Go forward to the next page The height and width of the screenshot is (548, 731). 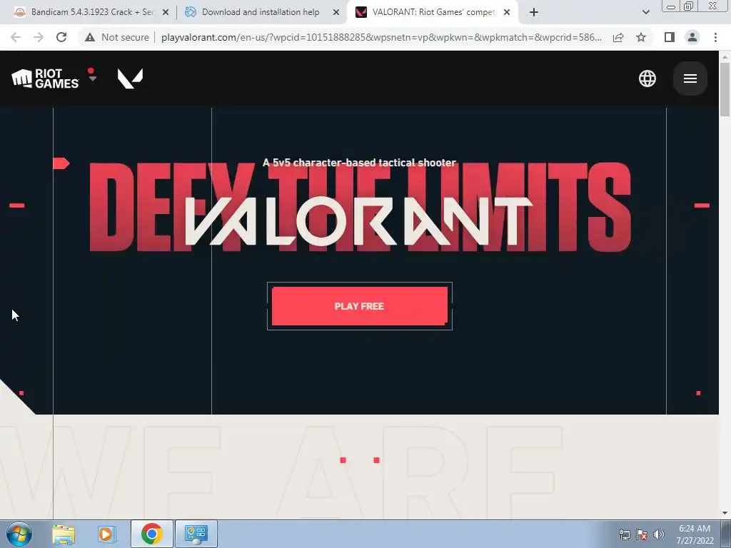[39, 37]
